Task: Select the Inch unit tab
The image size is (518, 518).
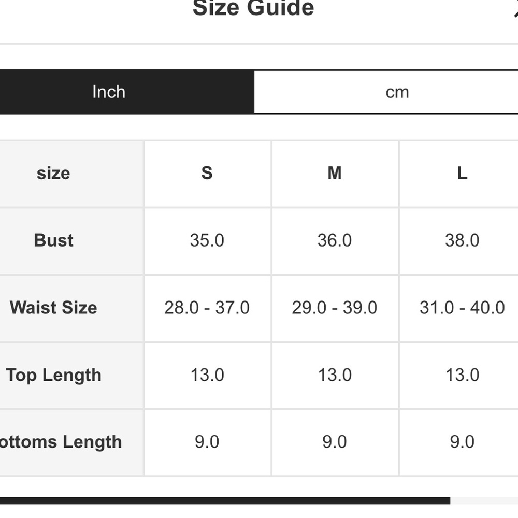Action: pos(127,92)
